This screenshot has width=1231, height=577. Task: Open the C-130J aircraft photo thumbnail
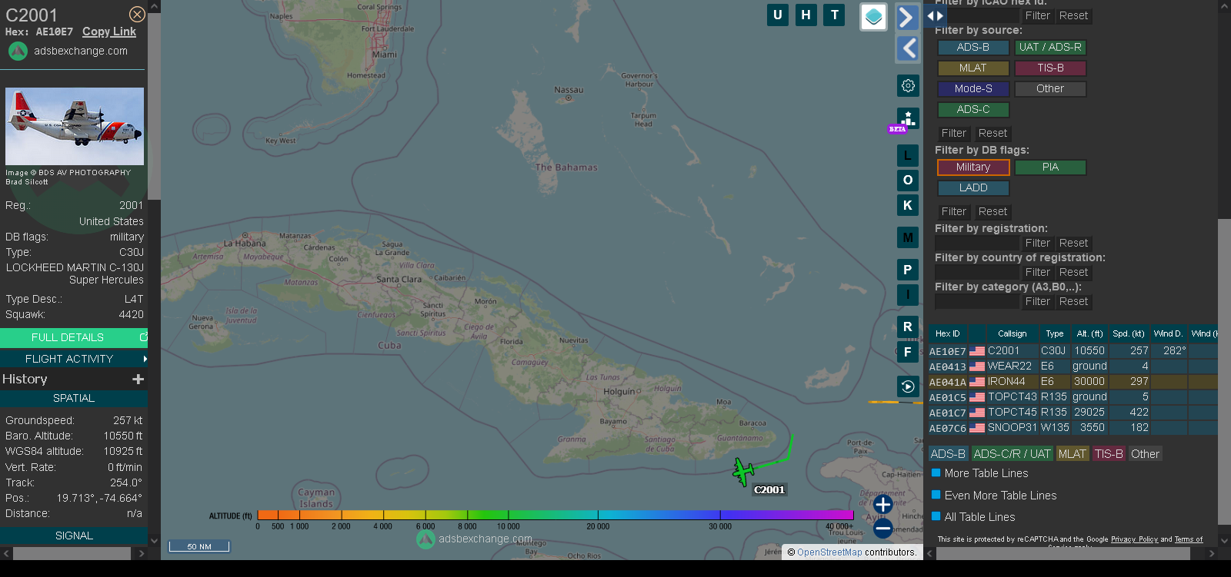click(75, 126)
